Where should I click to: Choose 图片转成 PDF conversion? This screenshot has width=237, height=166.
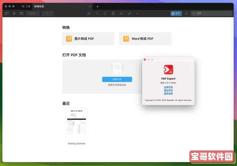pos(88,39)
